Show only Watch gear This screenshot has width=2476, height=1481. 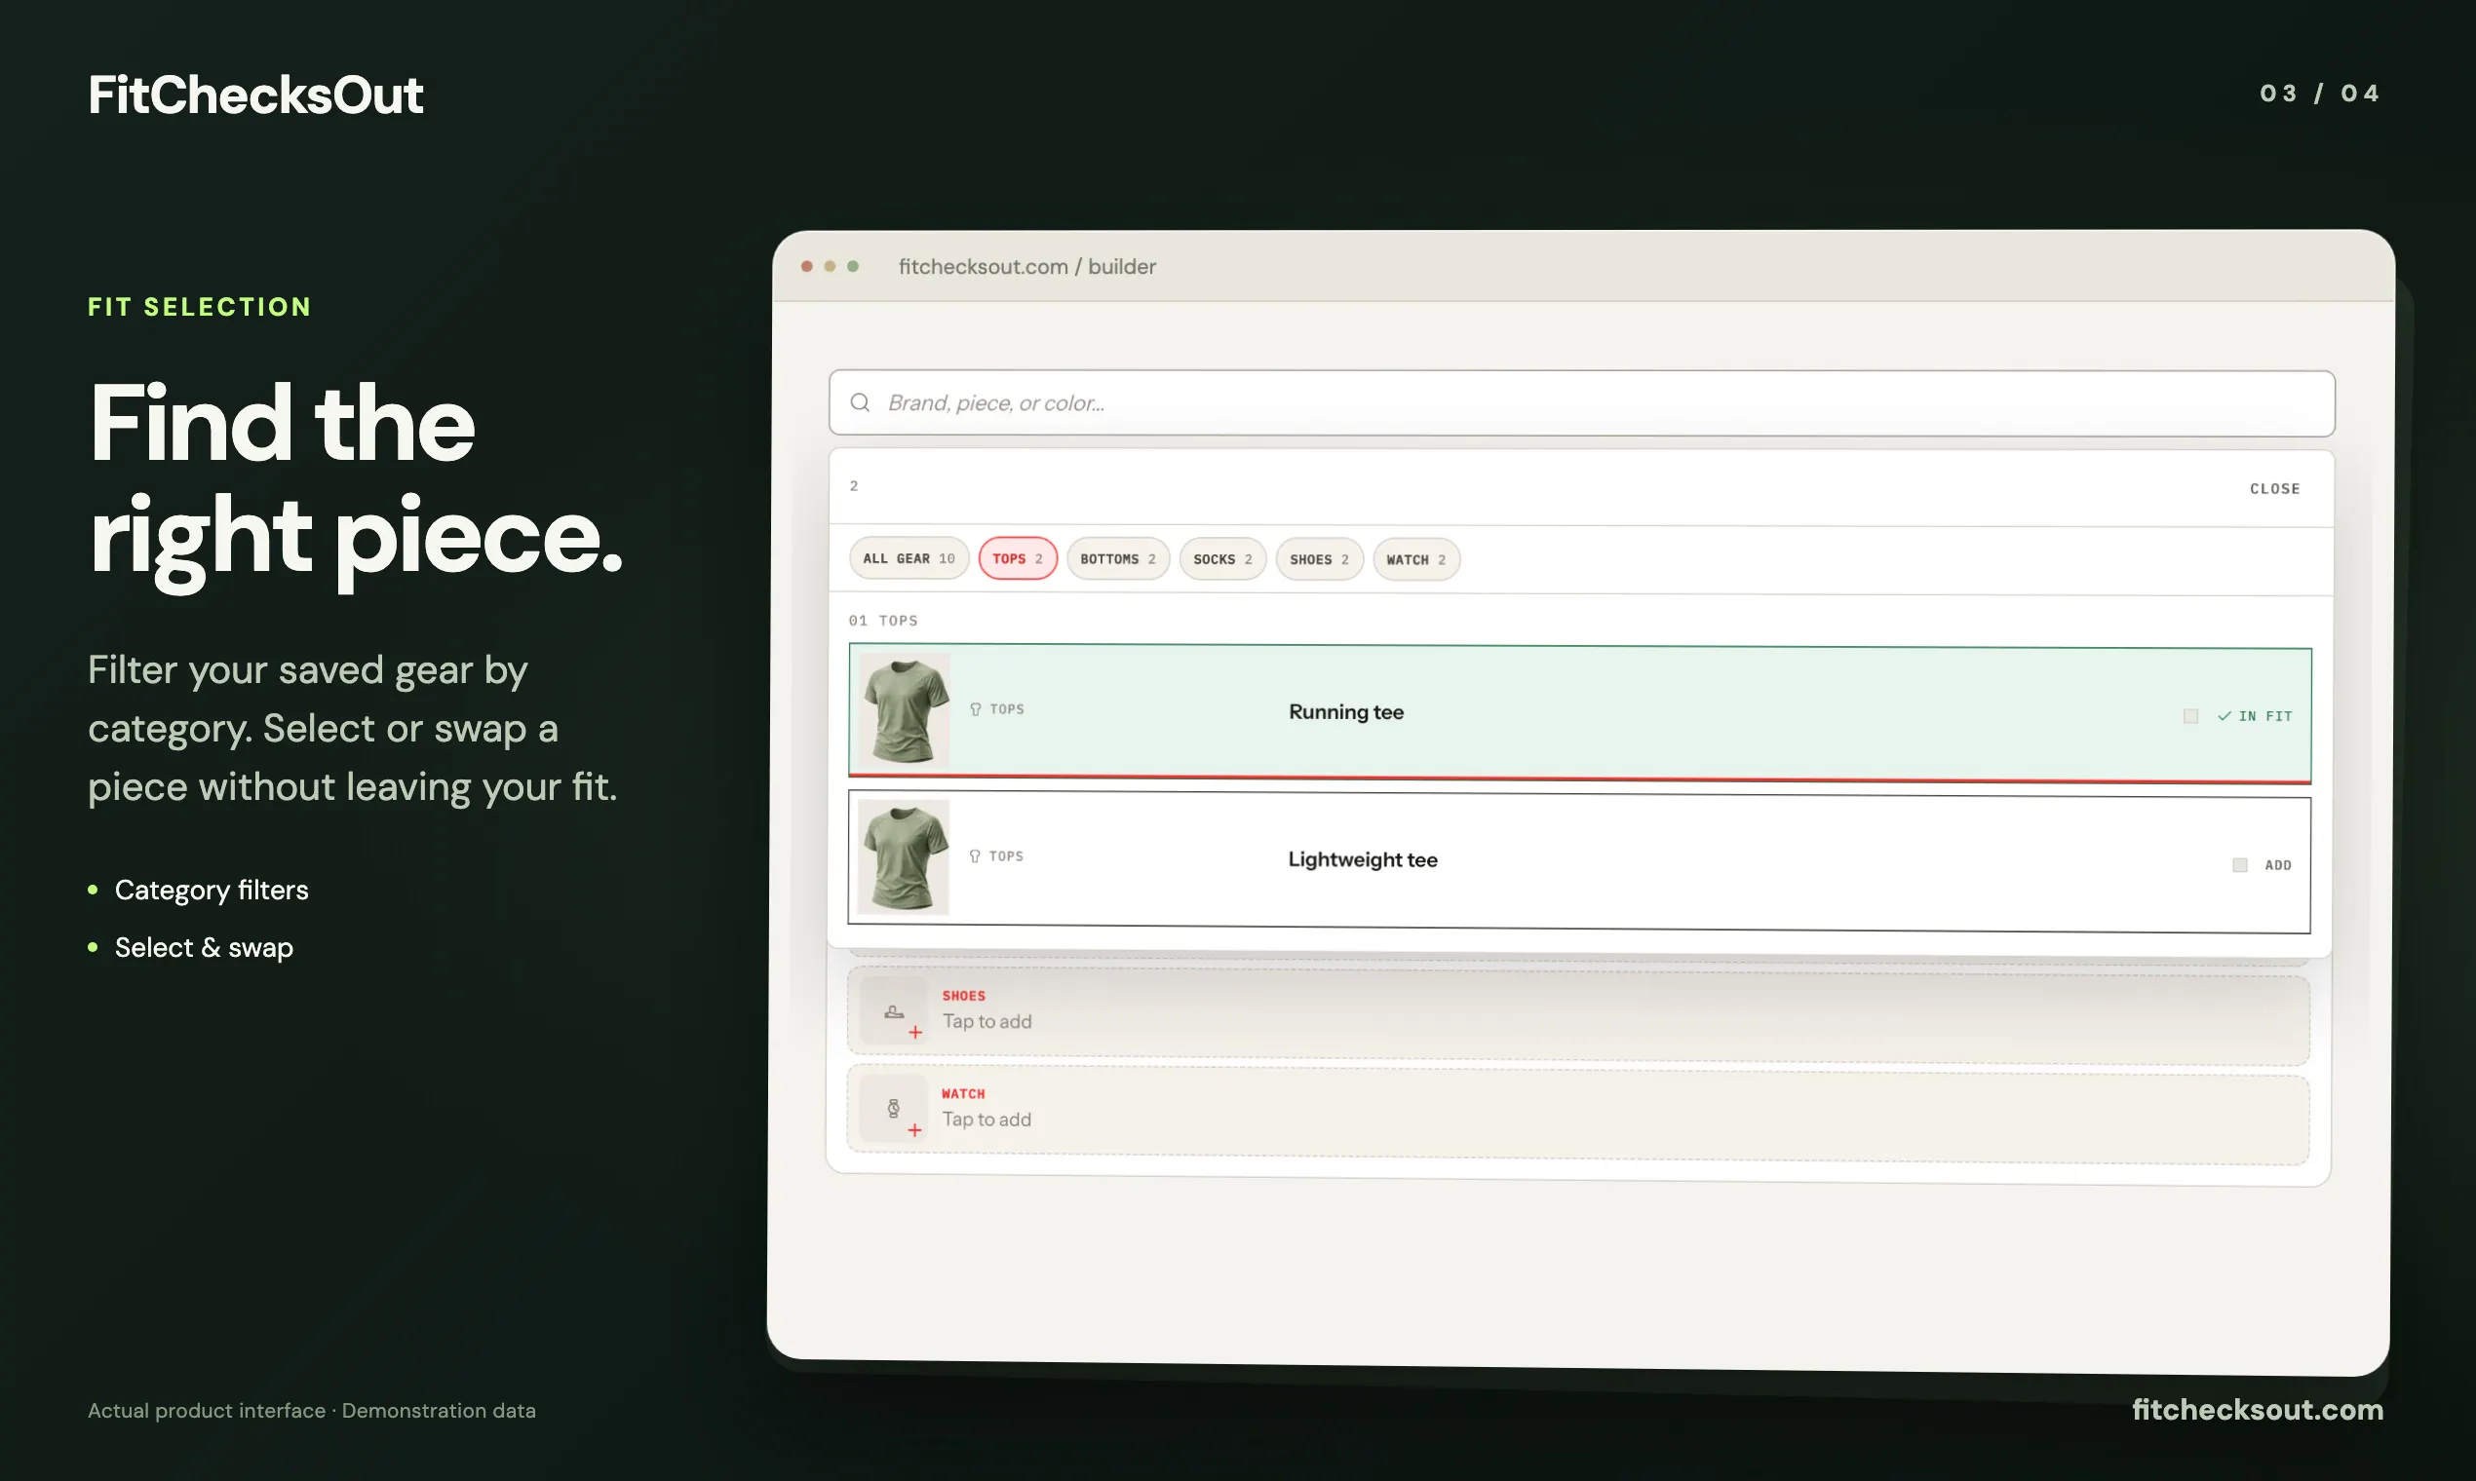point(1415,560)
